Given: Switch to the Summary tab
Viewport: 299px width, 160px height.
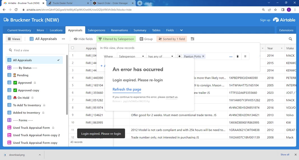Looking at the screenshot, I should coord(140,30).
